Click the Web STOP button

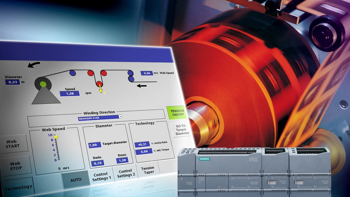(x=15, y=166)
